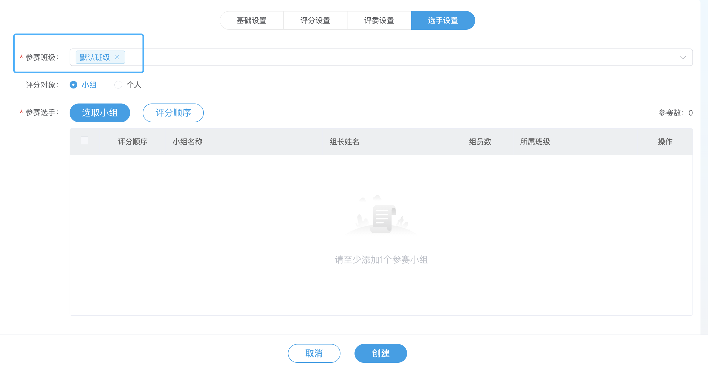Viewport: 708px width, 372px height.
Task: Select the 小组 radio button
Action: coord(73,85)
